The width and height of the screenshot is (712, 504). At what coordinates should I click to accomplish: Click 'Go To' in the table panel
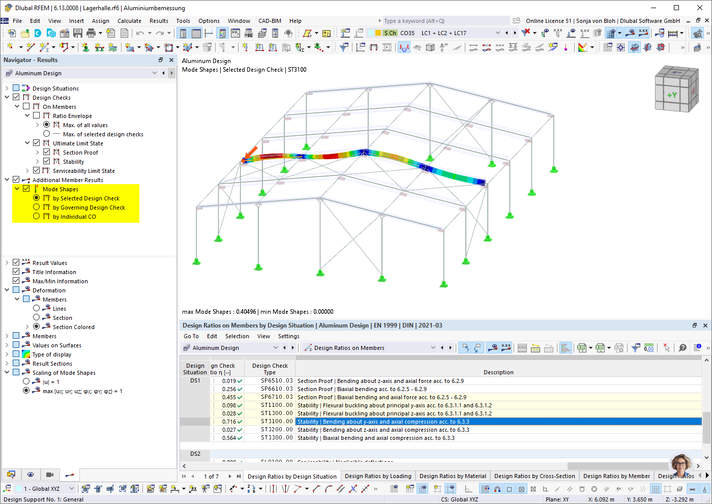pyautogui.click(x=191, y=336)
